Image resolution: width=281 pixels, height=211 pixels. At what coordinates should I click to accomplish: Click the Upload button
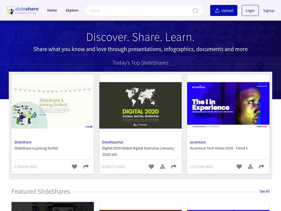coord(224,10)
